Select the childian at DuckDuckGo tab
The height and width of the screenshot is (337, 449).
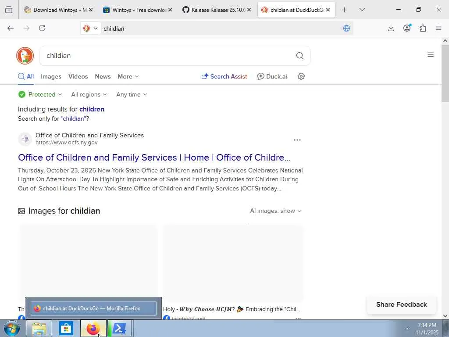coord(296,10)
